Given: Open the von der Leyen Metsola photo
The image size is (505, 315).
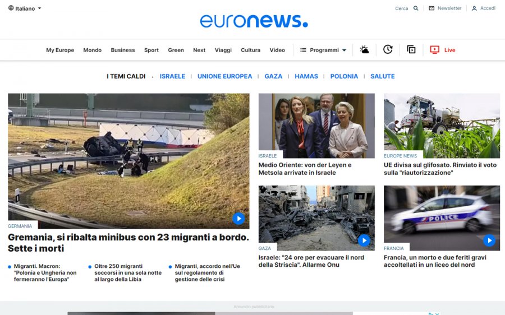Looking at the screenshot, I should 316,126.
